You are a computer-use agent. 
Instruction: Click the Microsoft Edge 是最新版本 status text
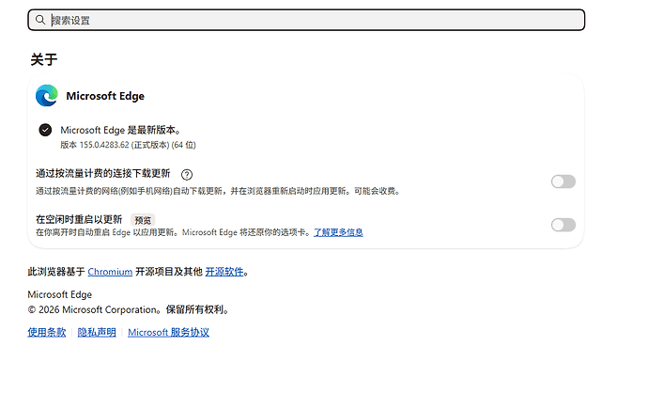pyautogui.click(x=121, y=130)
